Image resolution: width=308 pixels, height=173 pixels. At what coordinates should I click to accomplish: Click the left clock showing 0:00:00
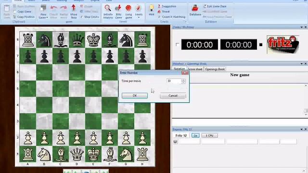[200, 45]
